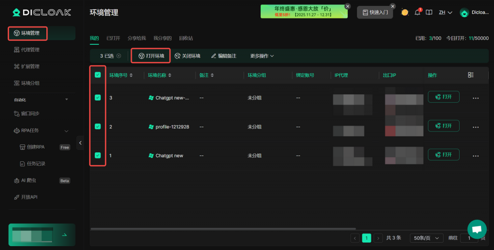
Task: Uncheck the profile-1212928 row checkbox
Action: 98,126
